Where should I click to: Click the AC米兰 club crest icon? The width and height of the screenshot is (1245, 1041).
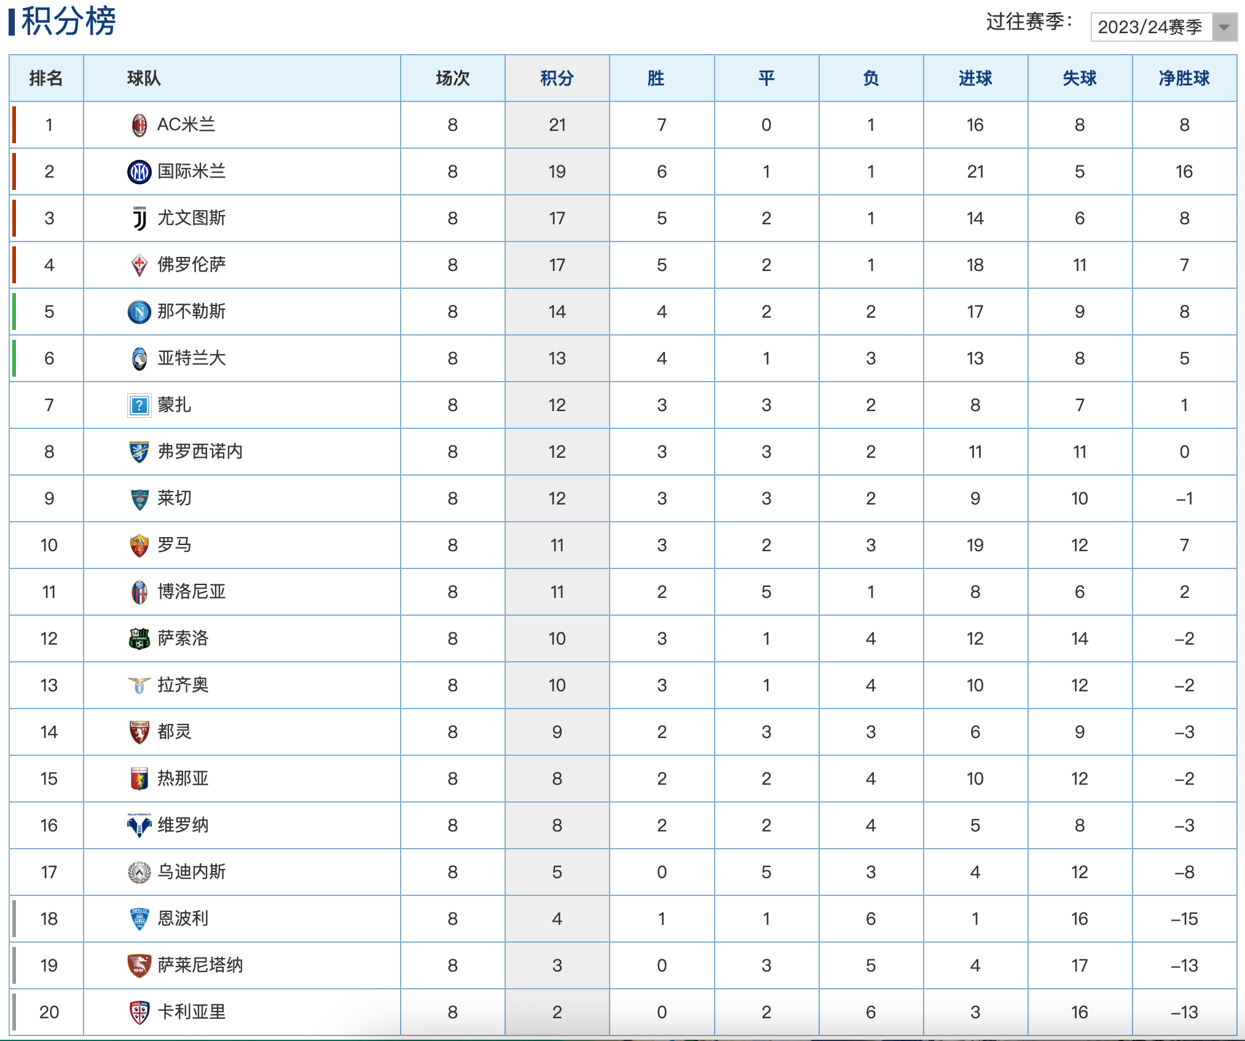[139, 125]
